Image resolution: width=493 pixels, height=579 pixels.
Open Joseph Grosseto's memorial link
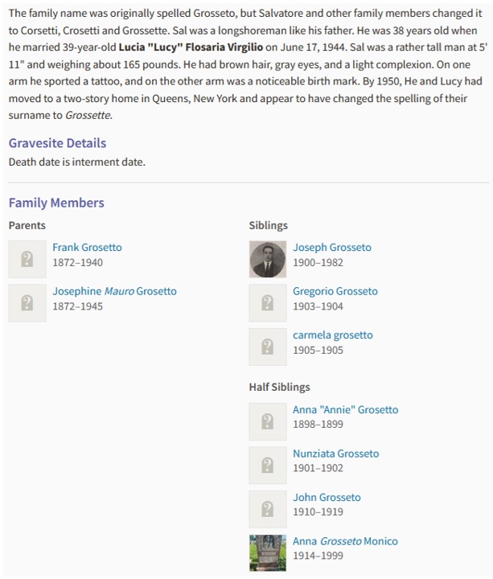(332, 247)
